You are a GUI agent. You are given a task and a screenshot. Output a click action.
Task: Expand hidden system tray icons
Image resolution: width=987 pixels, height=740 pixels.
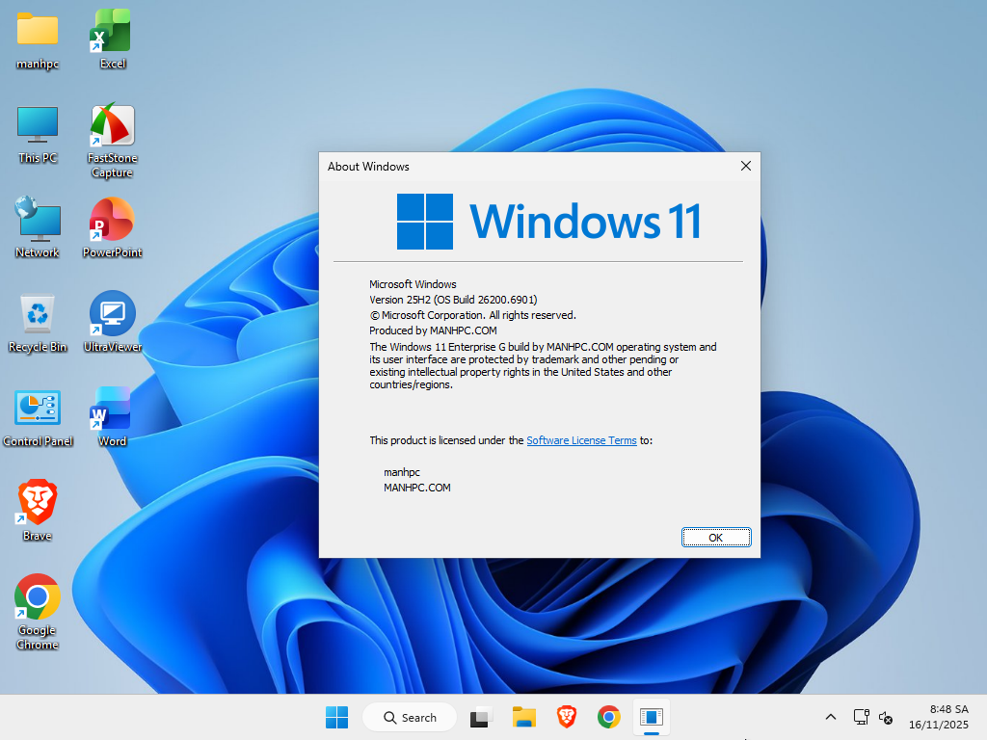830,717
